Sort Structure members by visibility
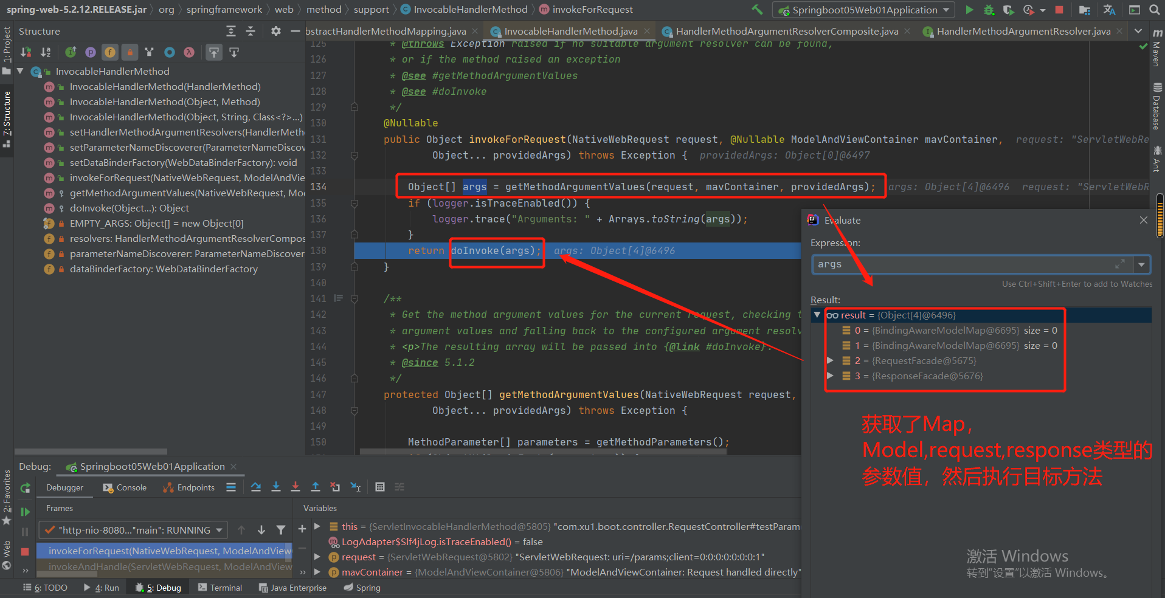The width and height of the screenshot is (1165, 598). tap(26, 52)
